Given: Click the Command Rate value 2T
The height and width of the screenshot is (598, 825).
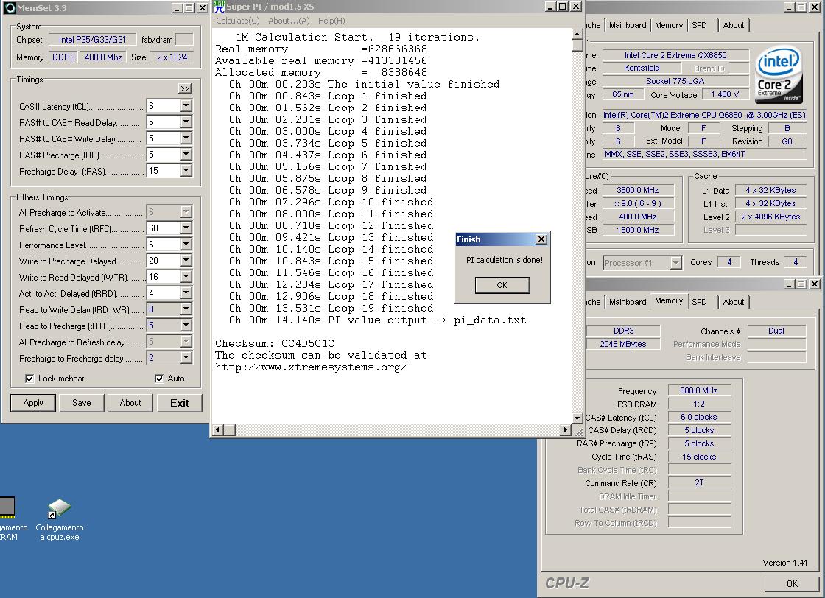Looking at the screenshot, I should [x=699, y=483].
